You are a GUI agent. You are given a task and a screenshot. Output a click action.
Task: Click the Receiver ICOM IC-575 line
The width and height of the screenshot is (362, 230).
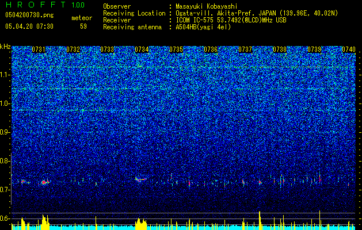[231, 20]
